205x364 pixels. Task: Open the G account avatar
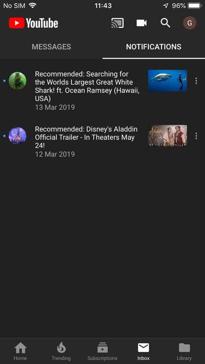[190, 23]
